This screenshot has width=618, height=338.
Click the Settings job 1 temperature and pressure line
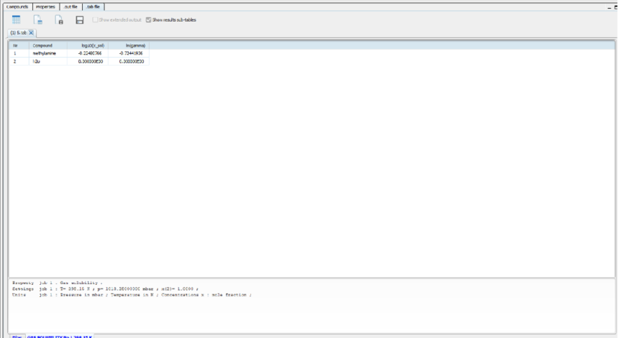coord(105,289)
